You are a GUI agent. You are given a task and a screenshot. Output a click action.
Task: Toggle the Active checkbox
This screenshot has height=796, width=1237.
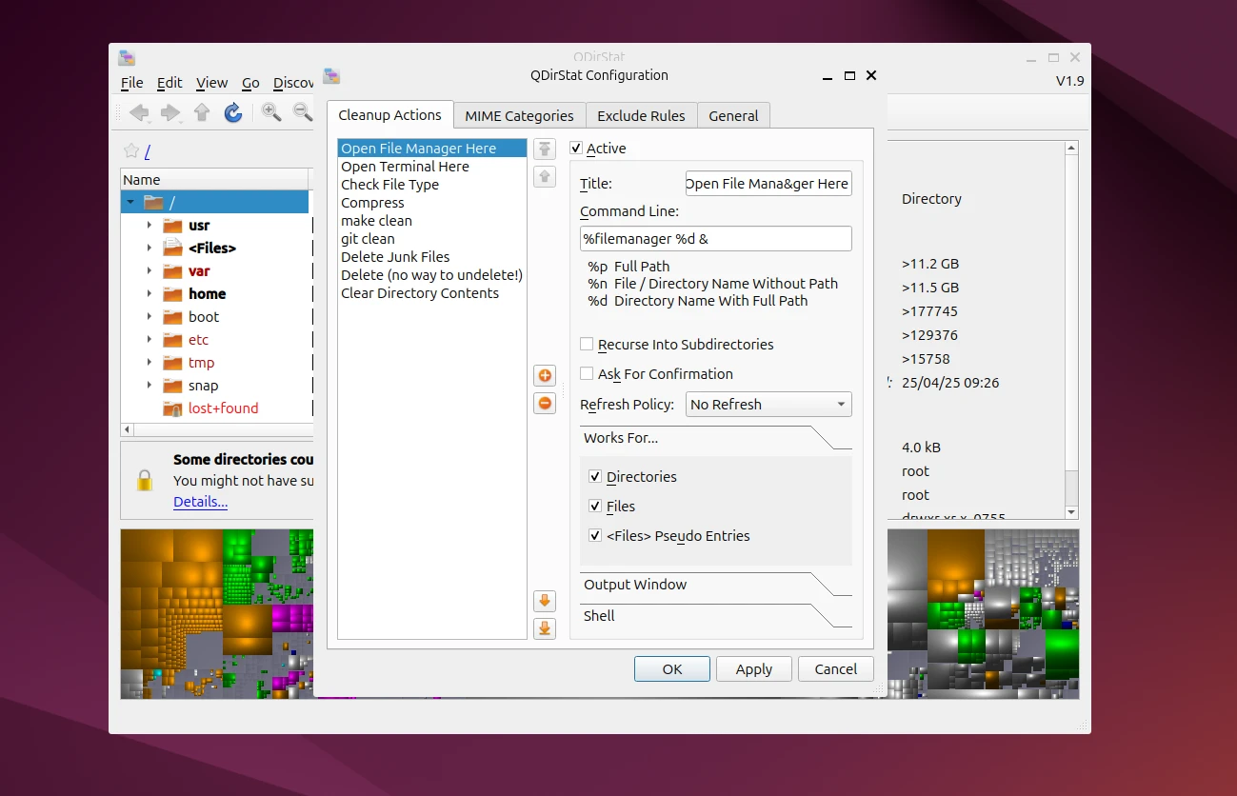pyautogui.click(x=576, y=149)
